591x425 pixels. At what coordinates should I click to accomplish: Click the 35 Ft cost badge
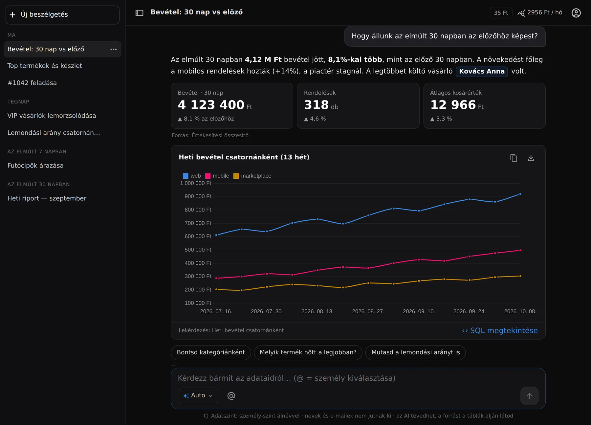(x=501, y=13)
